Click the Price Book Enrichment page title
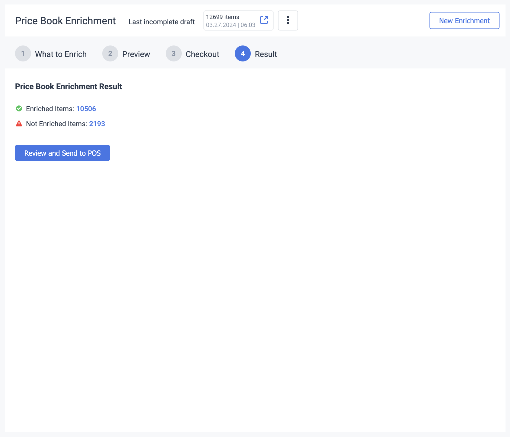 [x=65, y=21]
